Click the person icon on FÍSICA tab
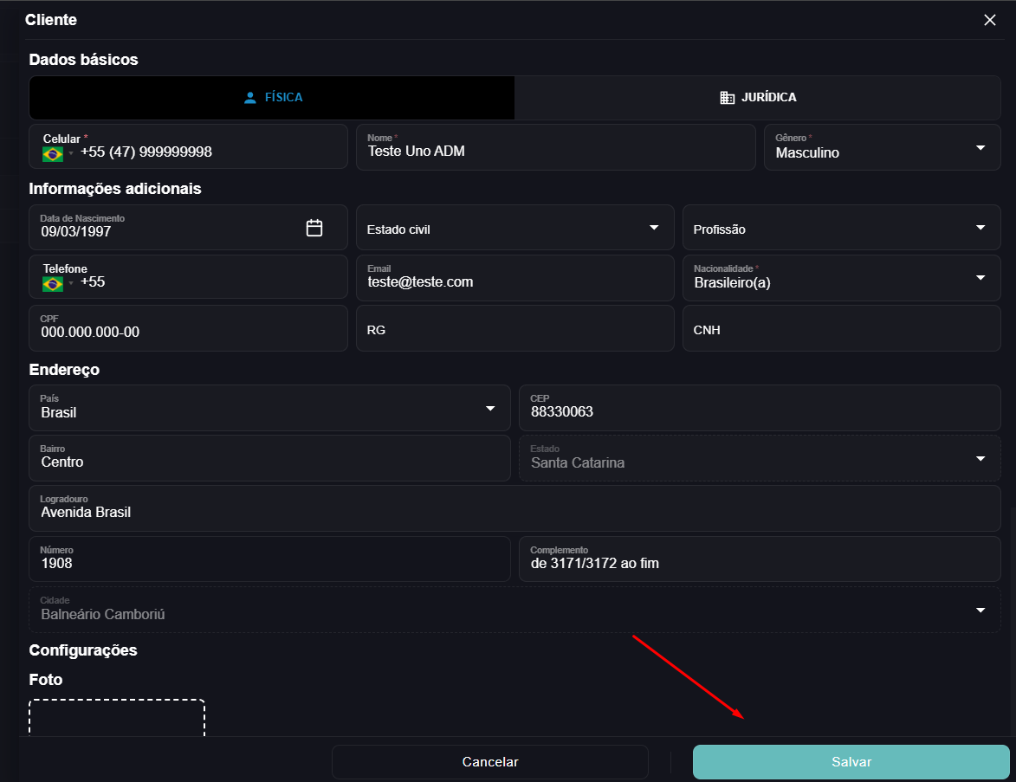 pos(250,98)
